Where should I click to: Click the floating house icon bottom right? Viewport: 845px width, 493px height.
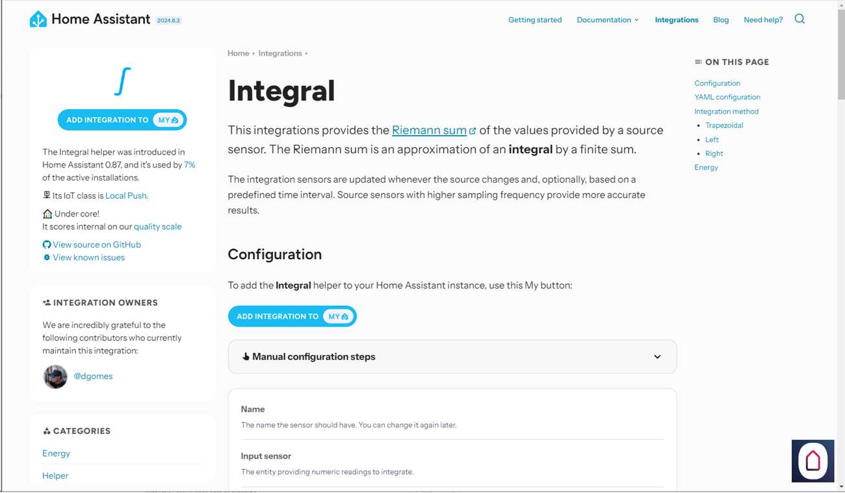pyautogui.click(x=812, y=461)
